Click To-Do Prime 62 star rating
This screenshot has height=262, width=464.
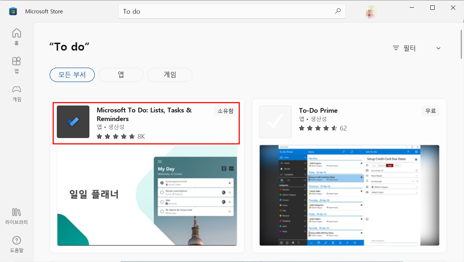point(323,128)
